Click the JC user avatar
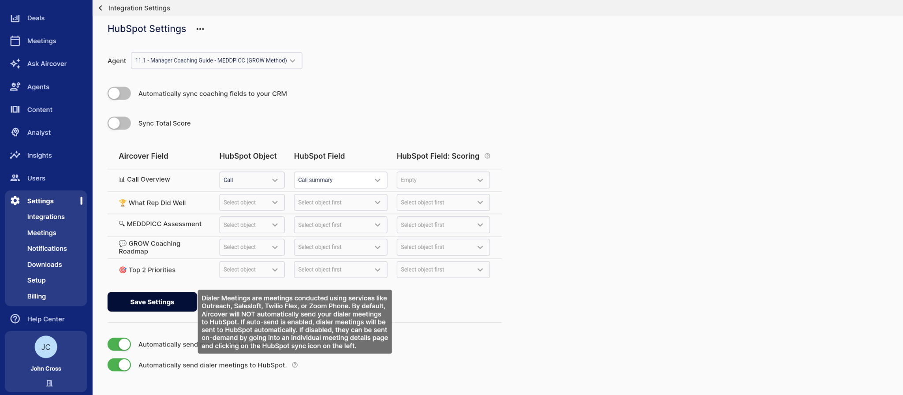This screenshot has width=903, height=395. 46,347
